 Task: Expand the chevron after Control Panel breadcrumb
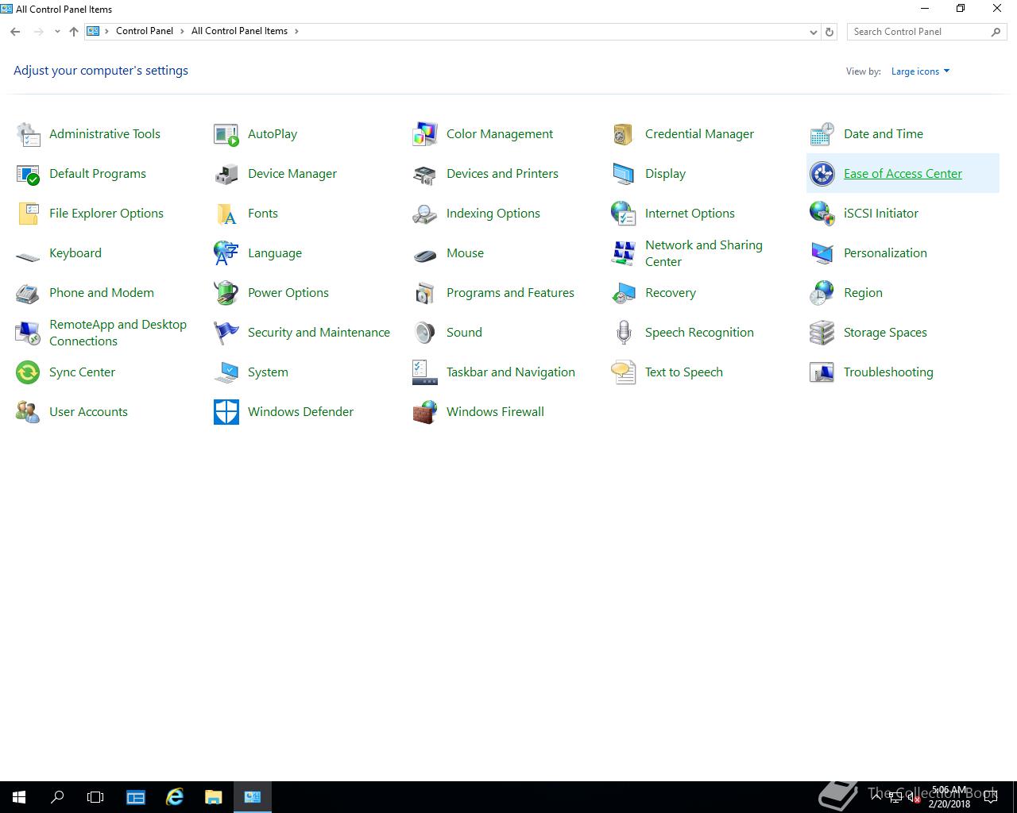182,31
